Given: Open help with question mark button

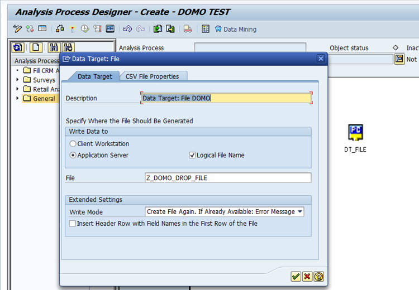Looking at the screenshot, I should click(319, 277).
